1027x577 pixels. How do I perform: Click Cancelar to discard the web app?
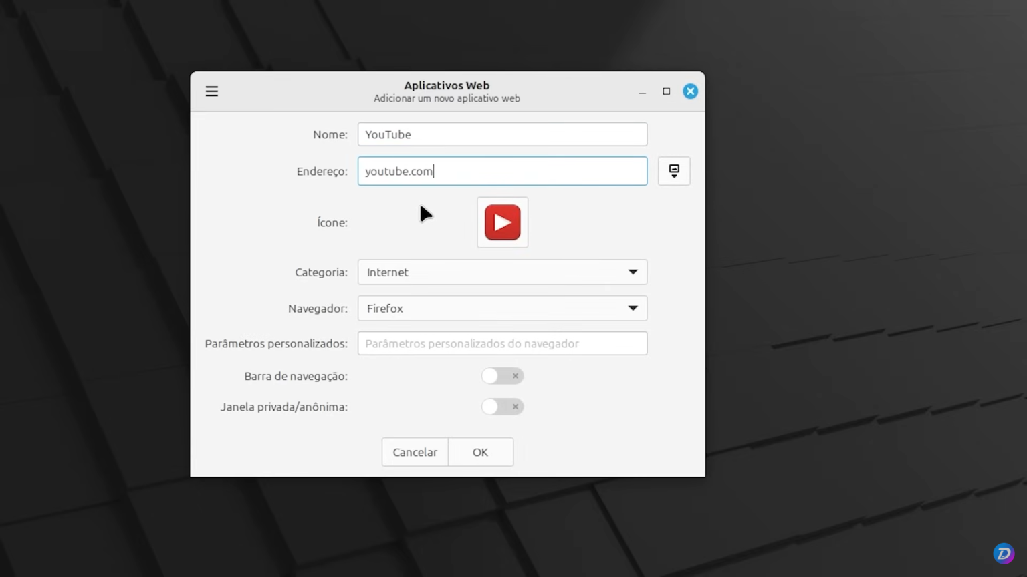[x=414, y=452]
